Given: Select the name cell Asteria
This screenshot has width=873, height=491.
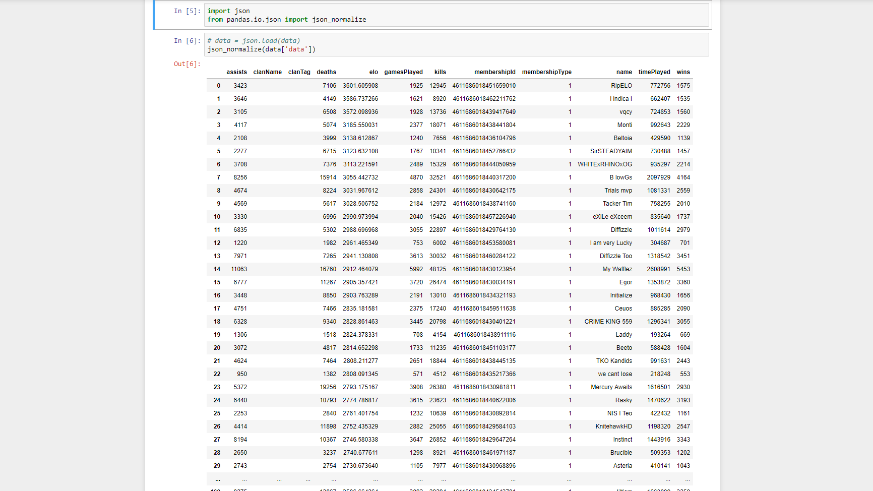Looking at the screenshot, I should (x=623, y=466).
